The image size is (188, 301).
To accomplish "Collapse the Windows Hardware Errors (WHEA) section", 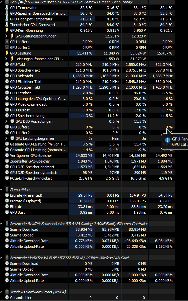I will click(1, 292).
